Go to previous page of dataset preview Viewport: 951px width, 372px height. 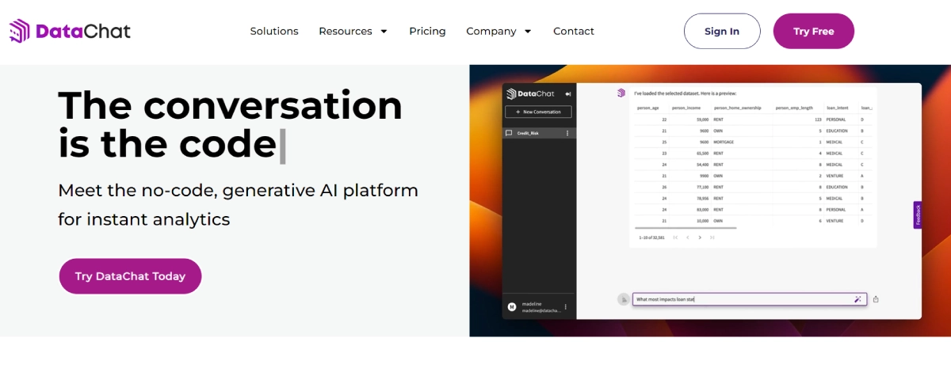coord(688,237)
